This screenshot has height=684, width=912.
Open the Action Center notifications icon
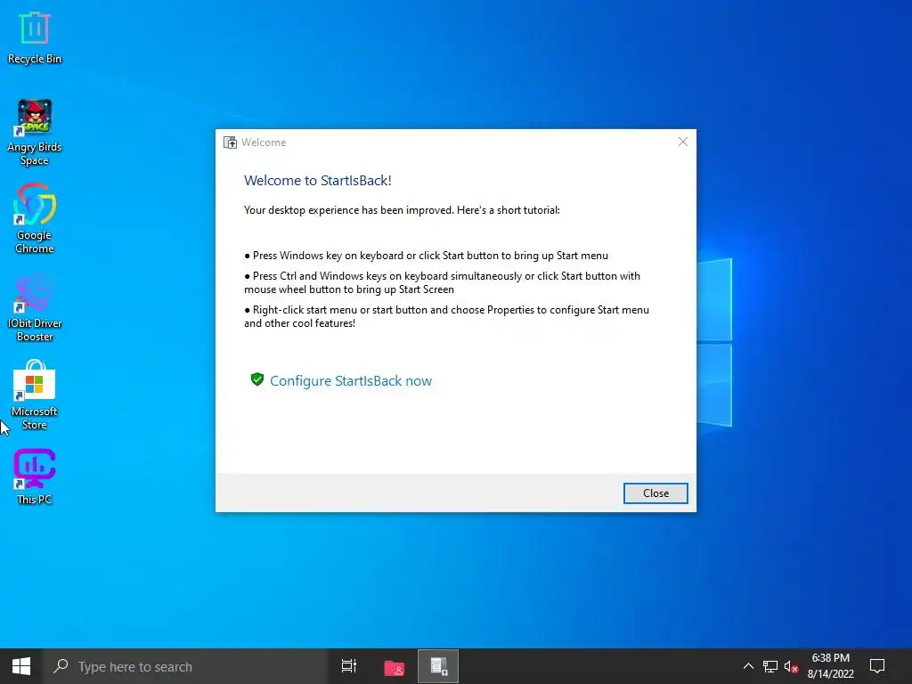(877, 666)
